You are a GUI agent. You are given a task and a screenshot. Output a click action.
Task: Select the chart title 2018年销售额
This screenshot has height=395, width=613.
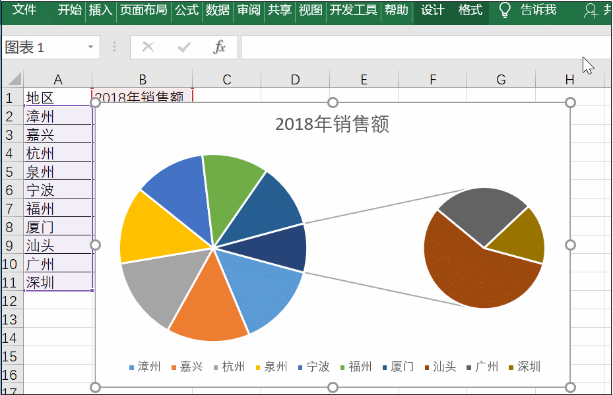click(333, 124)
